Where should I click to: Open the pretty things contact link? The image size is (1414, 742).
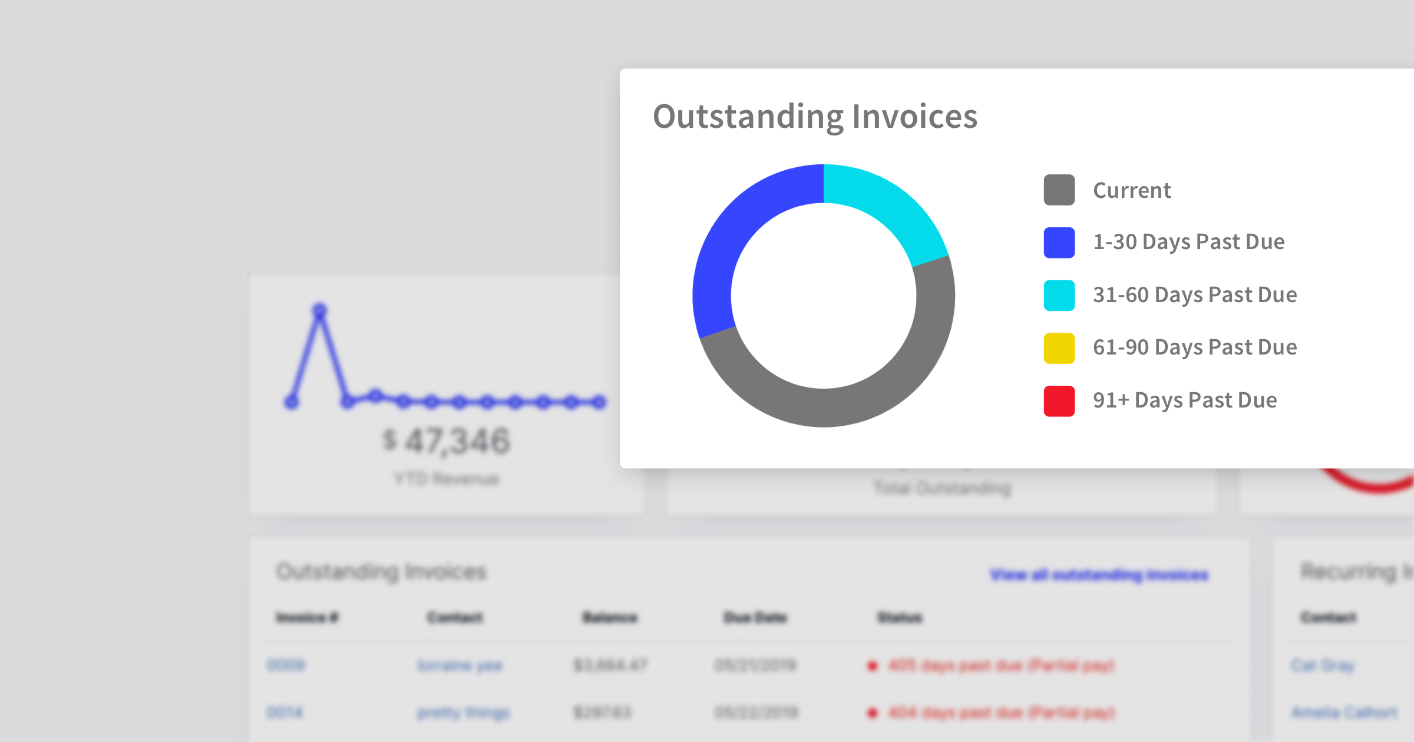(464, 713)
